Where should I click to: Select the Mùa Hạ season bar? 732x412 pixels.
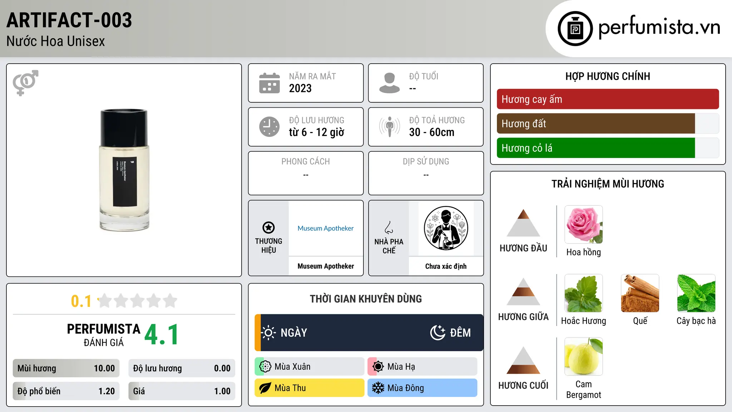pos(422,367)
